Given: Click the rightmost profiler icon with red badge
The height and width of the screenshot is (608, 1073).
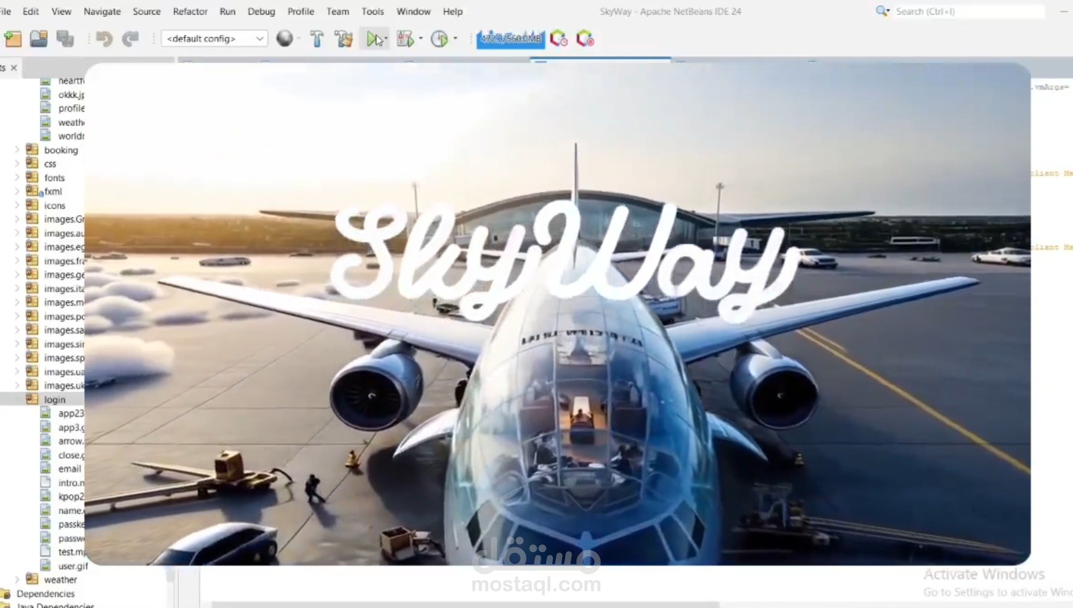Looking at the screenshot, I should tap(585, 39).
